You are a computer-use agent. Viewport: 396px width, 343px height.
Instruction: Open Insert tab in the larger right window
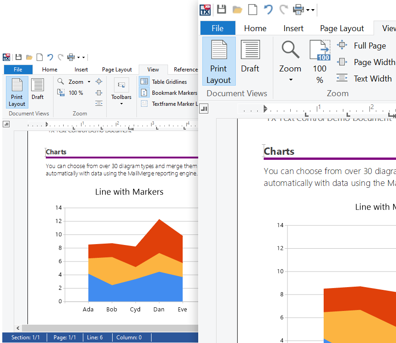click(x=293, y=28)
